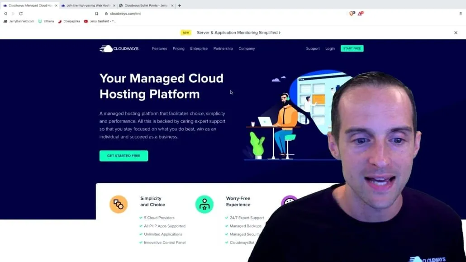Open the browser hamburger menu

[461, 14]
